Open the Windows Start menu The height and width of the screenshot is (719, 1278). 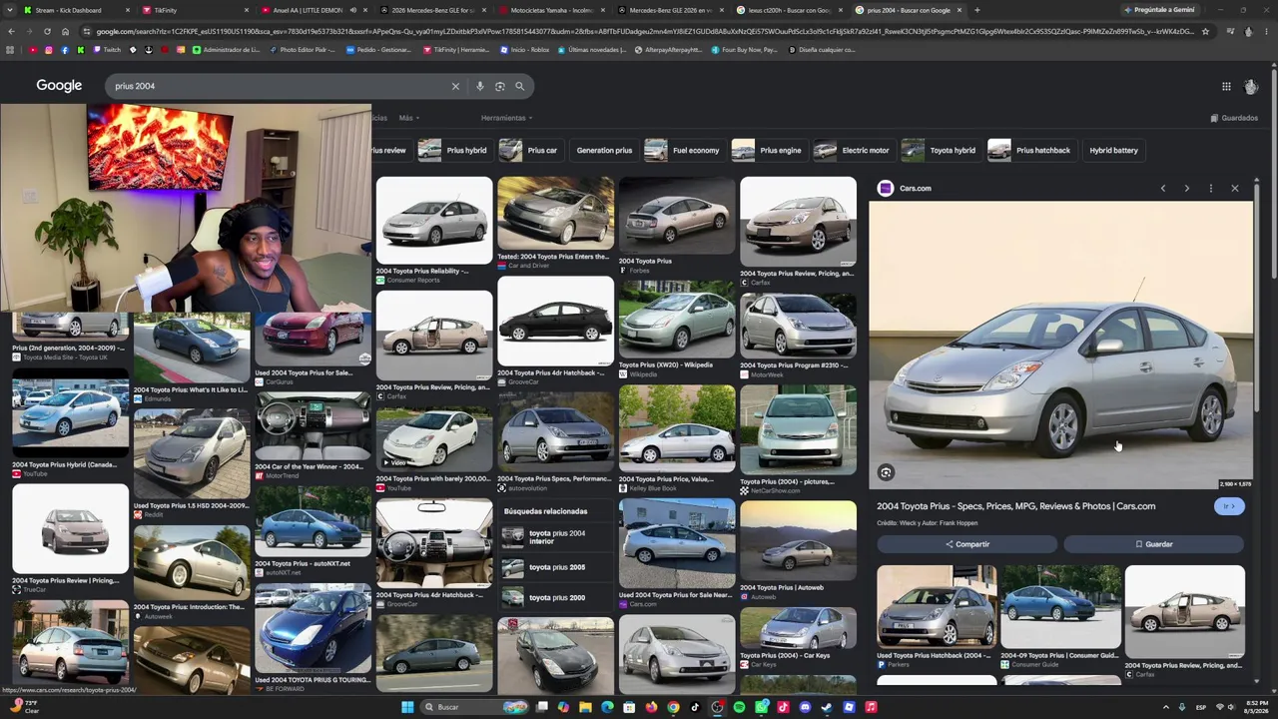(407, 707)
